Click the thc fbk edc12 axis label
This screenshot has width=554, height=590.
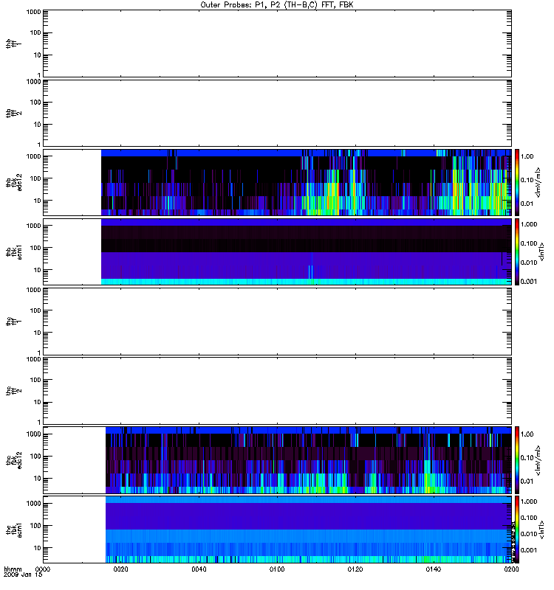(x=13, y=459)
